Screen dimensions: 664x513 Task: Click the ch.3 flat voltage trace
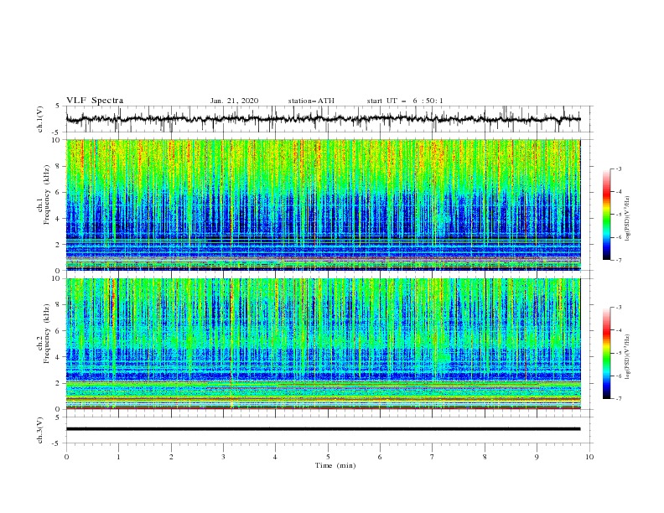point(323,429)
